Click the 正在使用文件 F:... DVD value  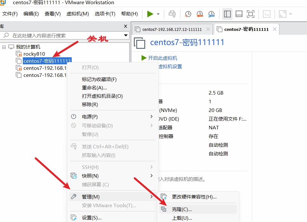(228, 119)
